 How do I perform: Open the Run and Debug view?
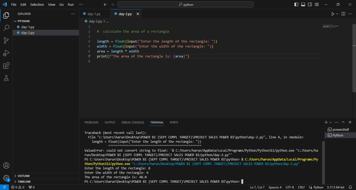6,53
